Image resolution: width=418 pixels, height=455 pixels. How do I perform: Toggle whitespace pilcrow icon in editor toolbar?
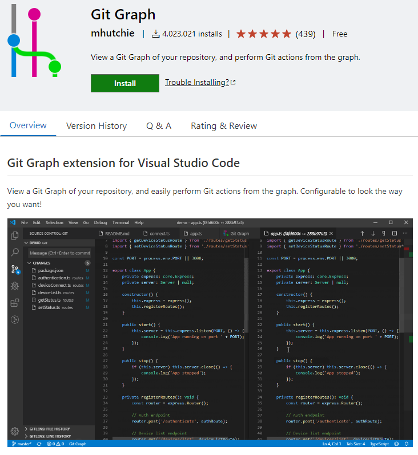point(384,233)
